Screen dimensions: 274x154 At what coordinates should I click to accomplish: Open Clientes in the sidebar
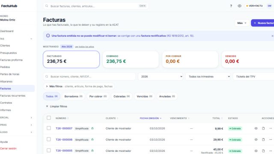point(17,46)
